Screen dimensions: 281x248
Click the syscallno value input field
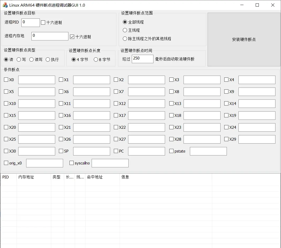(110, 163)
